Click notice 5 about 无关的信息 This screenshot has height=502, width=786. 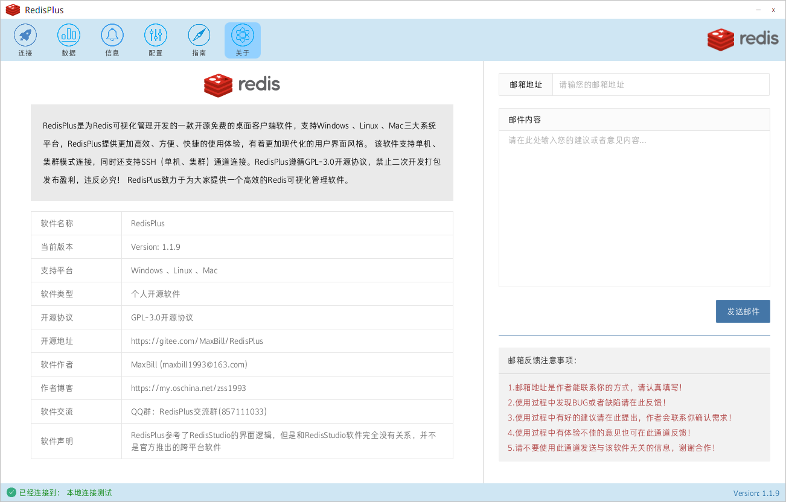point(612,448)
